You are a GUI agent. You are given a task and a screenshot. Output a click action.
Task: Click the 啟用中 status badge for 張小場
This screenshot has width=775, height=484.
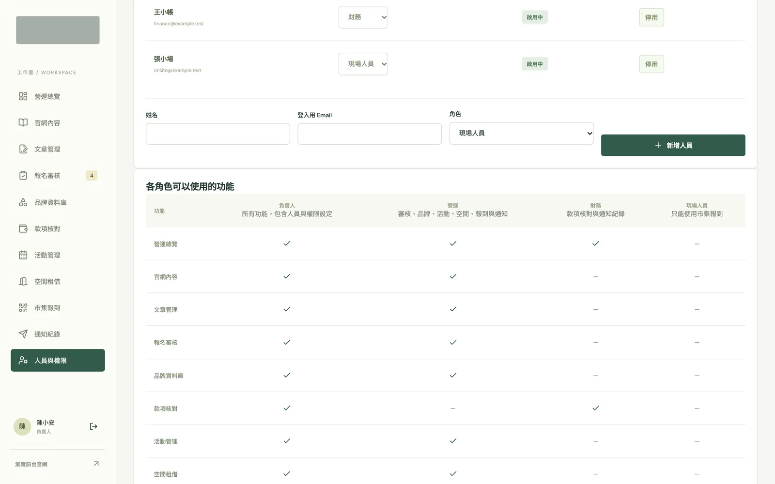(535, 64)
